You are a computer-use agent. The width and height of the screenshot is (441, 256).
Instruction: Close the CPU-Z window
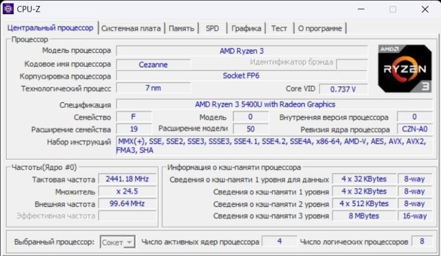[425, 9]
